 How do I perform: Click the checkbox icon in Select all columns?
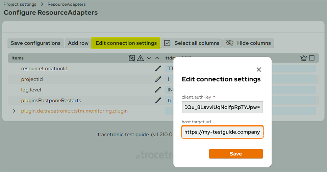tap(167, 43)
